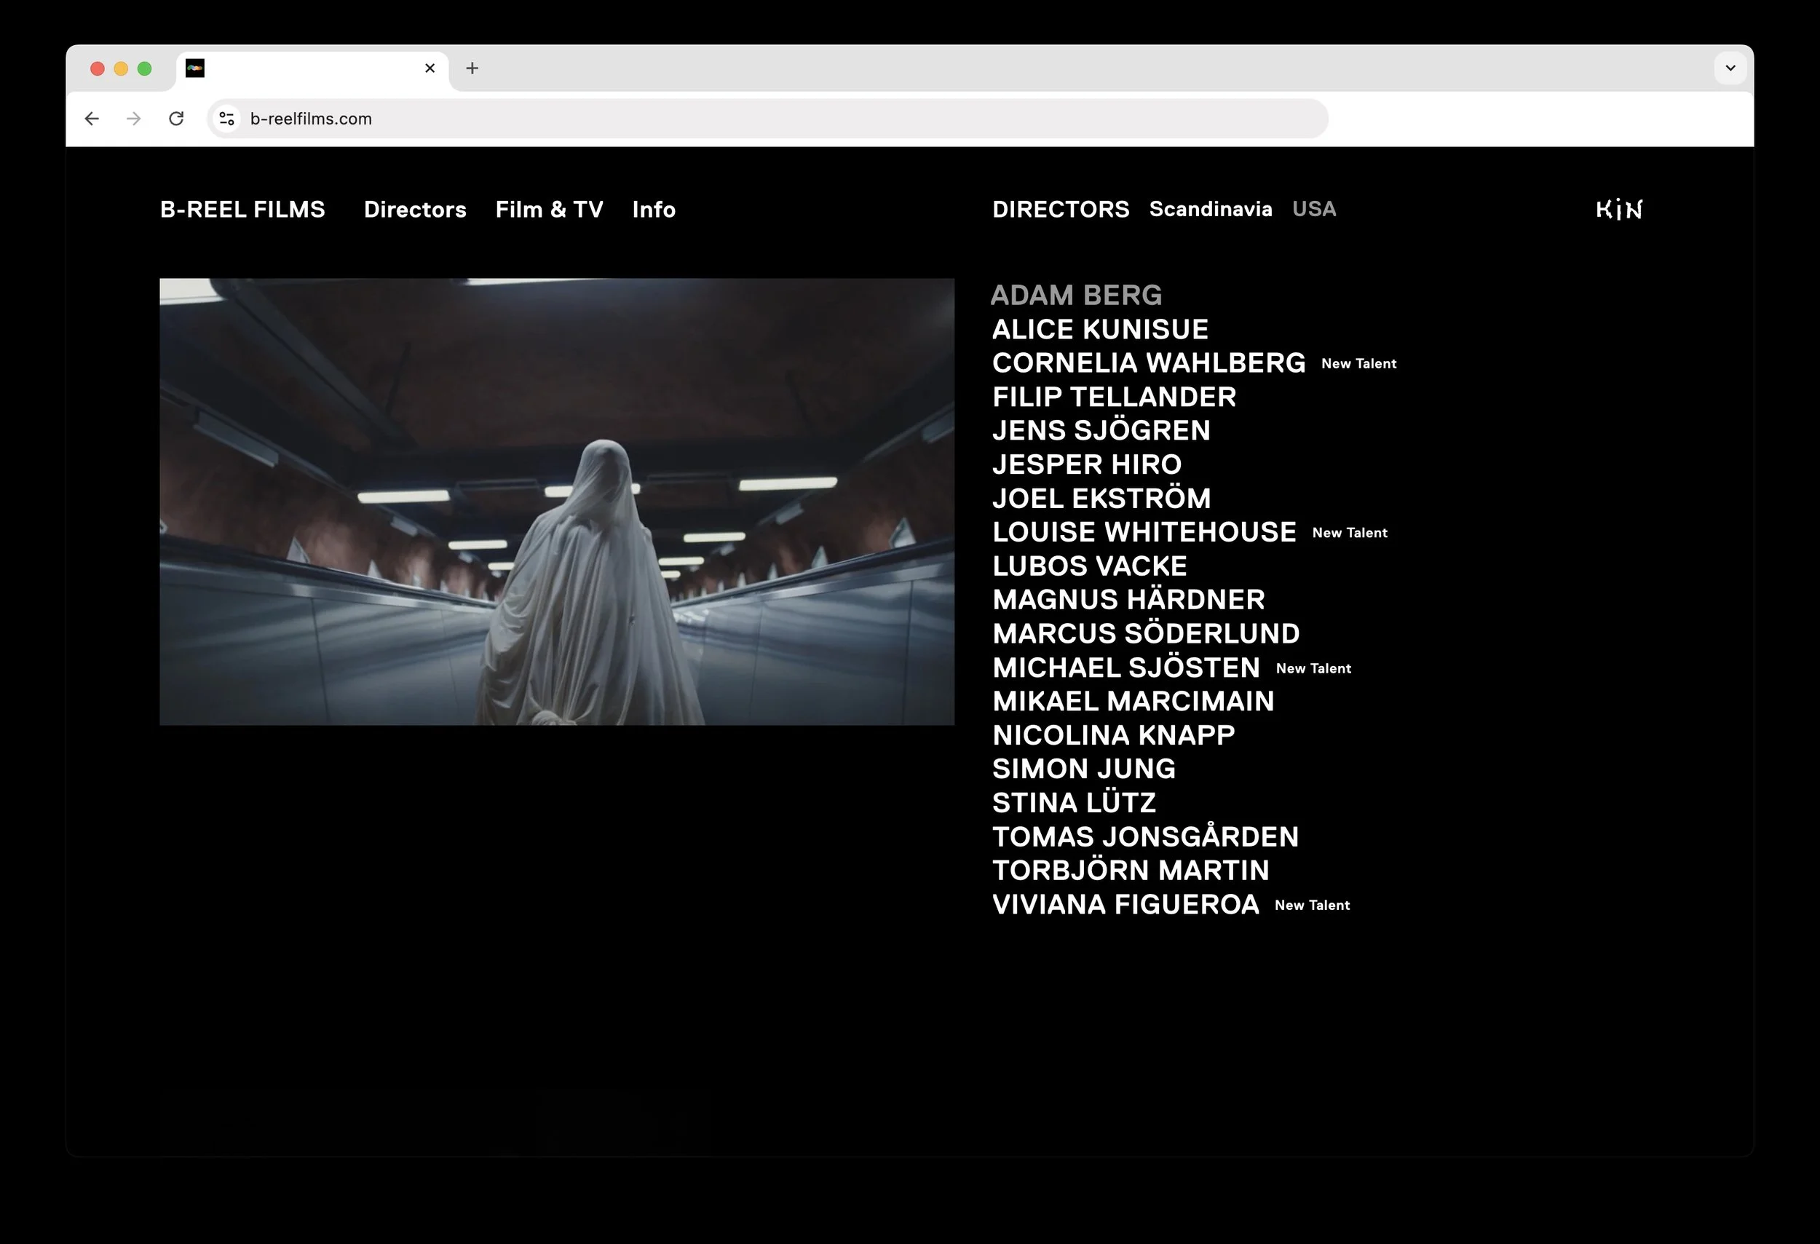
Task: Reload the b-reelfilms.com page
Action: click(177, 118)
